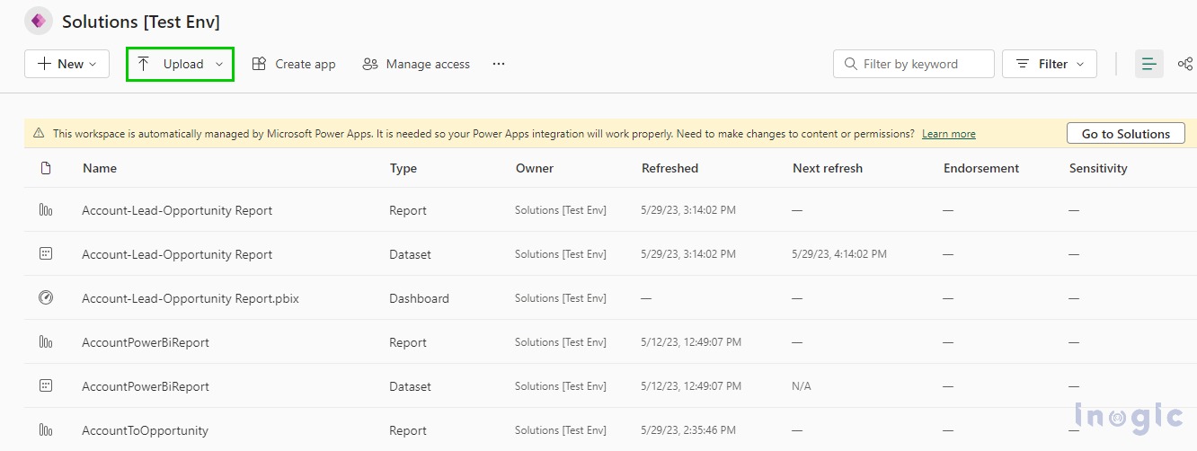
Task: Click the AccountPowerBiReport report chart icon
Action: point(46,342)
